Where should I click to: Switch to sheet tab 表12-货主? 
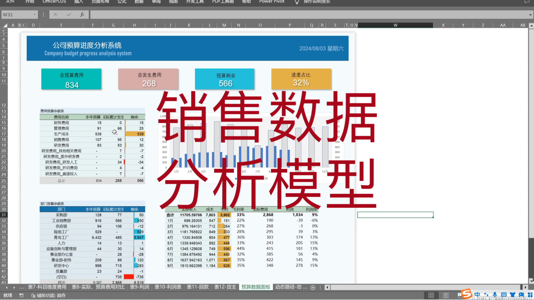coord(225,287)
